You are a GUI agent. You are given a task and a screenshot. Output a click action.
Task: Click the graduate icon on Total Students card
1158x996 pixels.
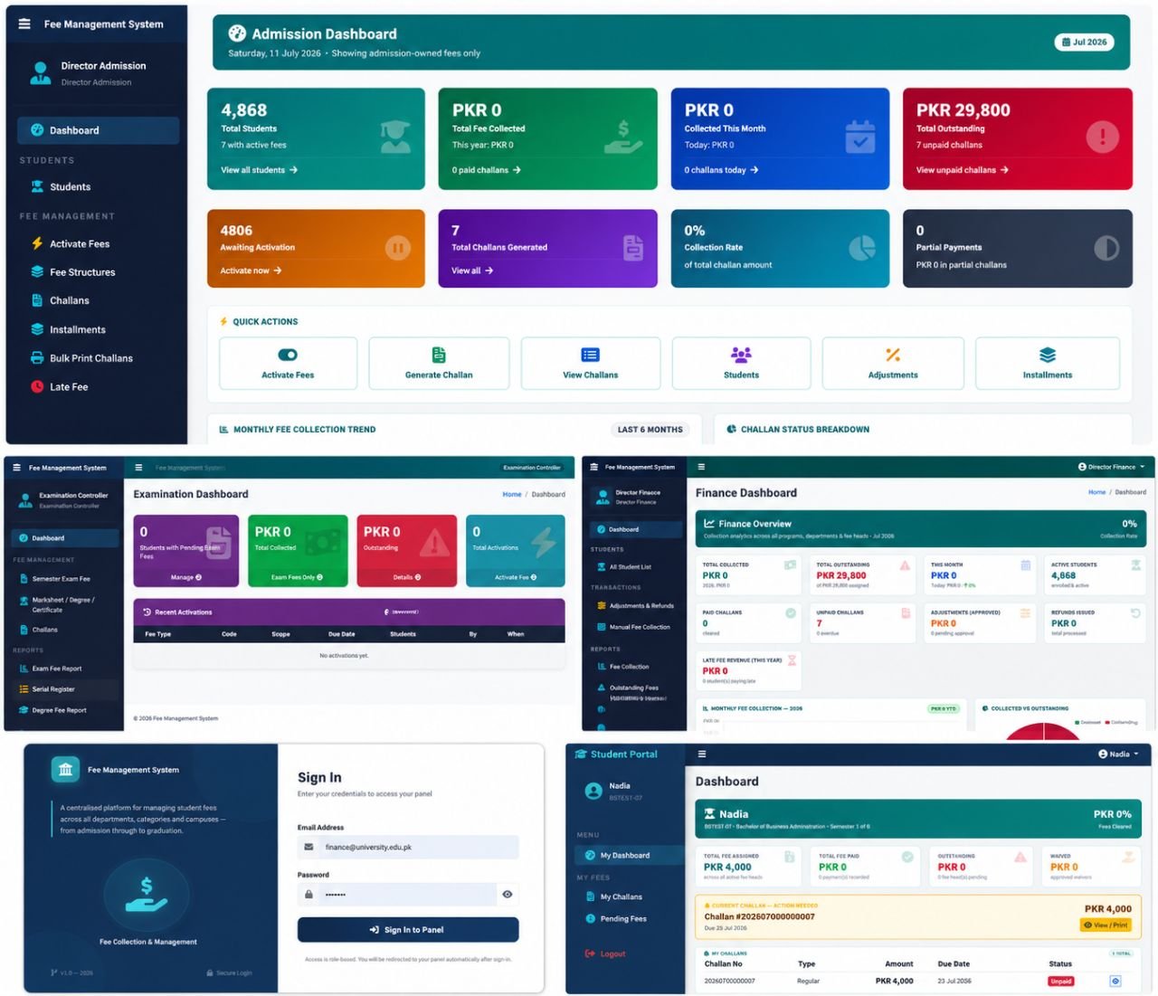tap(395, 138)
